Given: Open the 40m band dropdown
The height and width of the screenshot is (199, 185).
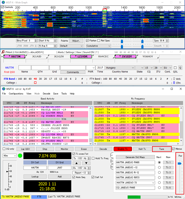Looking at the screenshot, I should 9,156.
